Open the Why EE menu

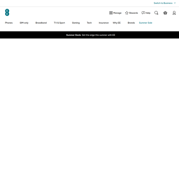point(117,23)
